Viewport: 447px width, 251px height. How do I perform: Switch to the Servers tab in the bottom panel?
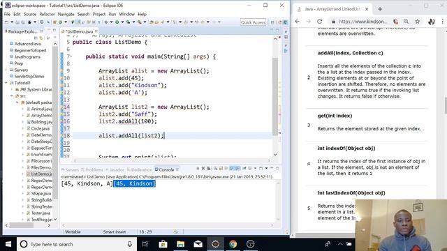(70, 169)
